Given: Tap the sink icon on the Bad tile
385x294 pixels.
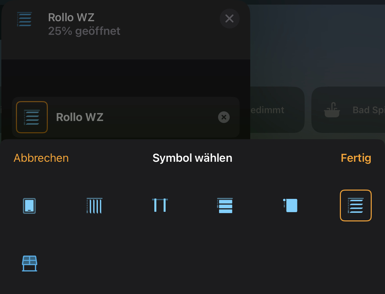Looking at the screenshot, I should click(332, 110).
